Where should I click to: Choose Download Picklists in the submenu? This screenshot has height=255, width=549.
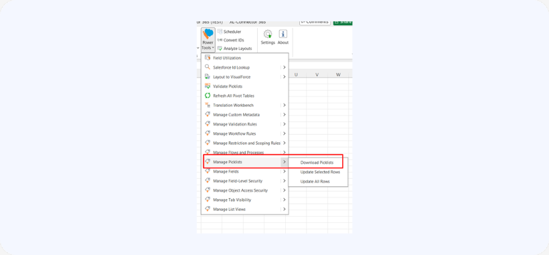318,162
